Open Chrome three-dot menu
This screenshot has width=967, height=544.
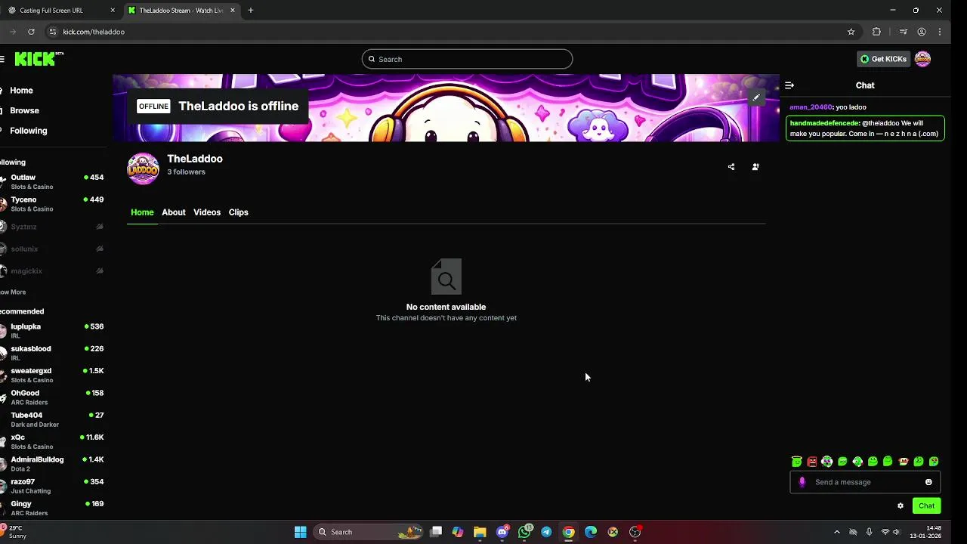pos(940,32)
